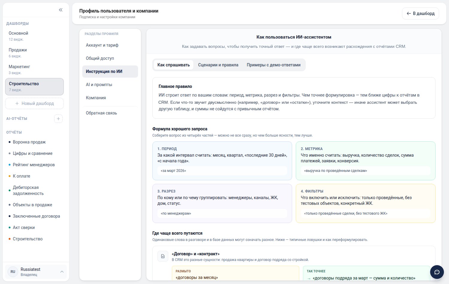Create a Новый дашборд
449x284 pixels.
(x=34, y=103)
